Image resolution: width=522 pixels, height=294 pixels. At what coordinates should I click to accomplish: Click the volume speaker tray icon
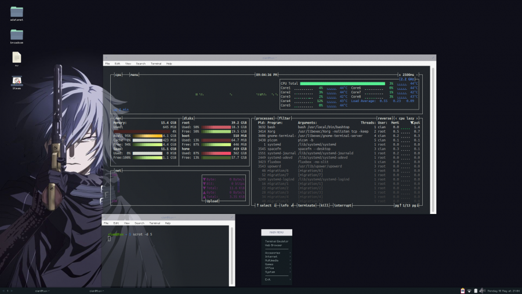482,291
